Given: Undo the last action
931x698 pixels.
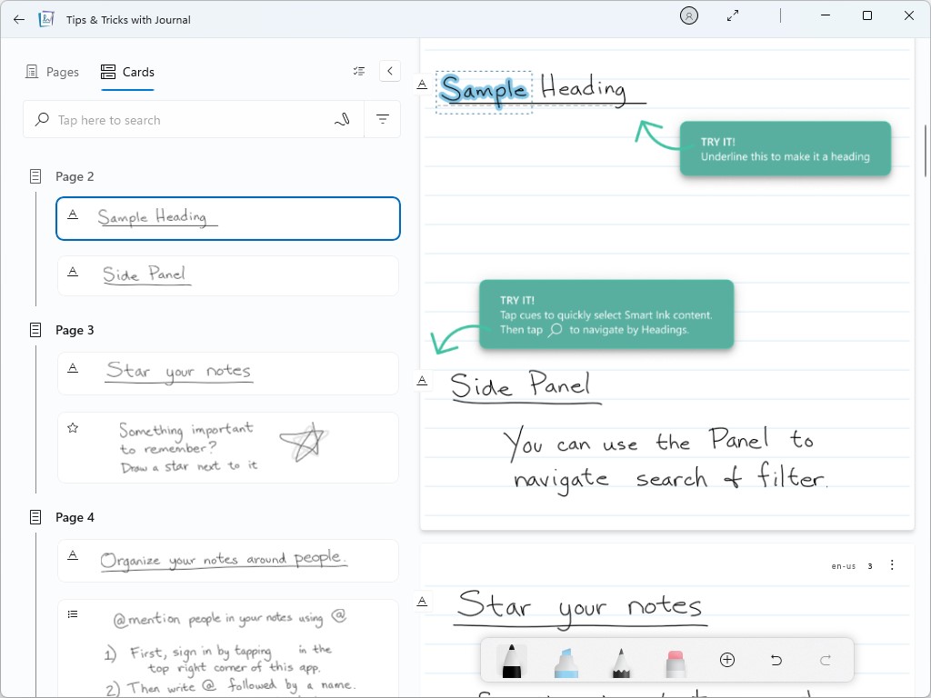Looking at the screenshot, I should 776,660.
